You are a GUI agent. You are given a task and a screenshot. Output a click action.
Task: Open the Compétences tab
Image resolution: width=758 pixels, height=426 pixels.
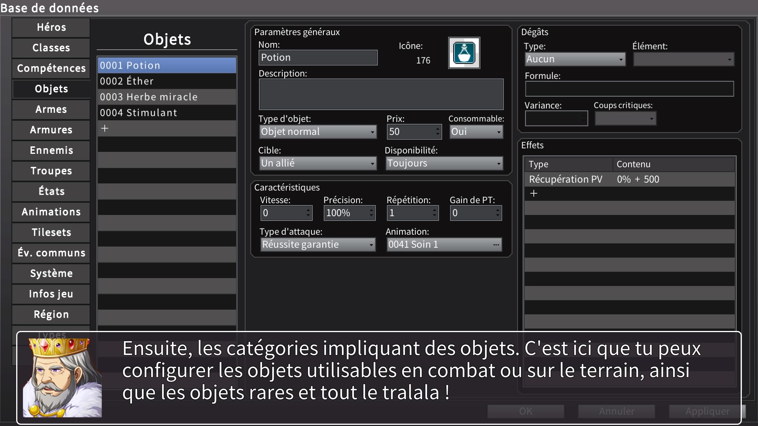pos(51,68)
